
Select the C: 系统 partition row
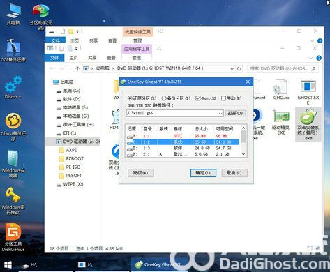[x=183, y=142]
